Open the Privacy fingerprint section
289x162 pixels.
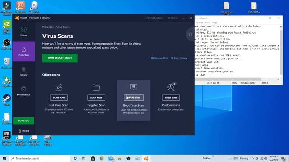click(23, 71)
